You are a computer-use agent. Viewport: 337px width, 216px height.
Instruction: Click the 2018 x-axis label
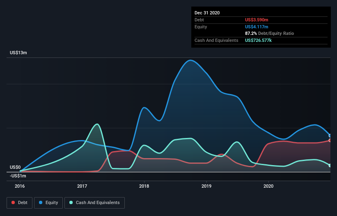coord(144,186)
